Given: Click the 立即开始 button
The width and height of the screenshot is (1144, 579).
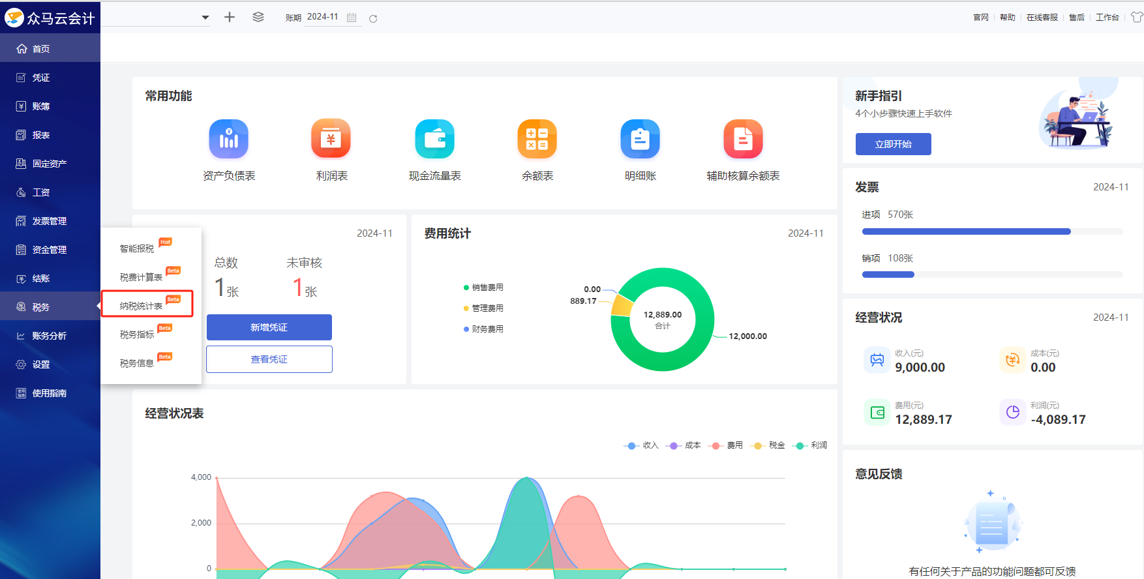Looking at the screenshot, I should click(x=893, y=144).
